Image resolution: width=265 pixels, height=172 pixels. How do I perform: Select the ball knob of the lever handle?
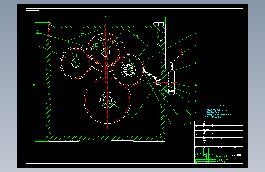(181, 52)
